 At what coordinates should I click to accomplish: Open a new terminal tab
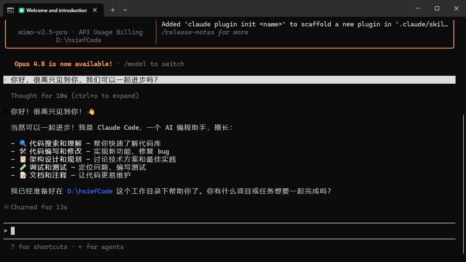tap(113, 10)
